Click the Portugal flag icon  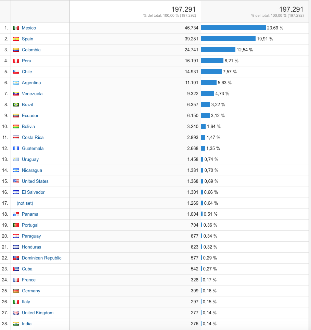tap(16, 225)
